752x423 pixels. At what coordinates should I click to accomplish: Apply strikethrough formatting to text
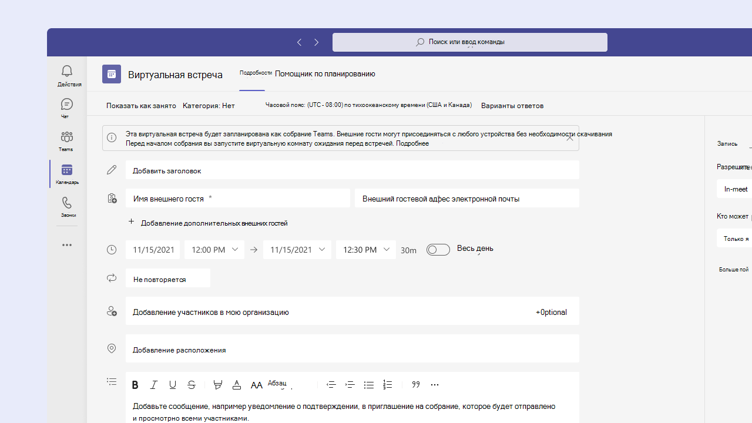click(192, 385)
